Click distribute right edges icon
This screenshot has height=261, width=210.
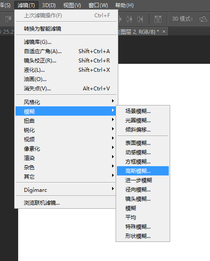(x=140, y=19)
